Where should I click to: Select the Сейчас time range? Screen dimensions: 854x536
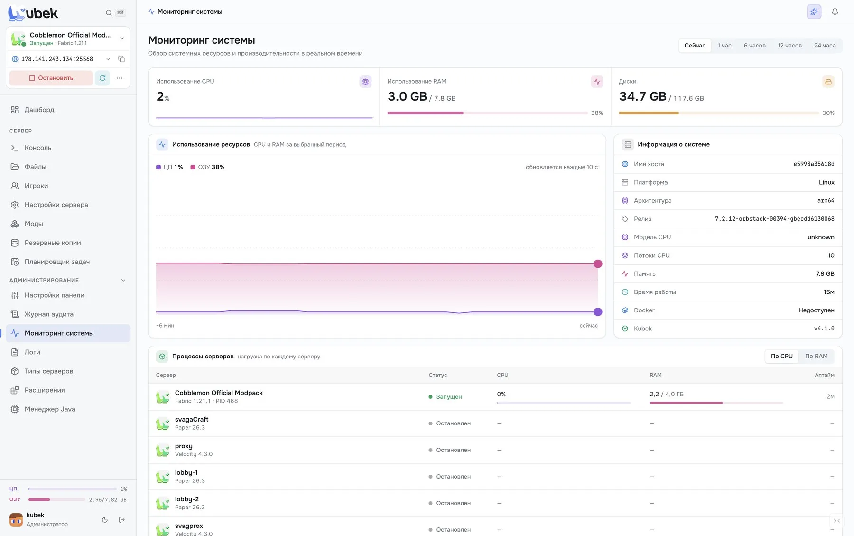695,46
